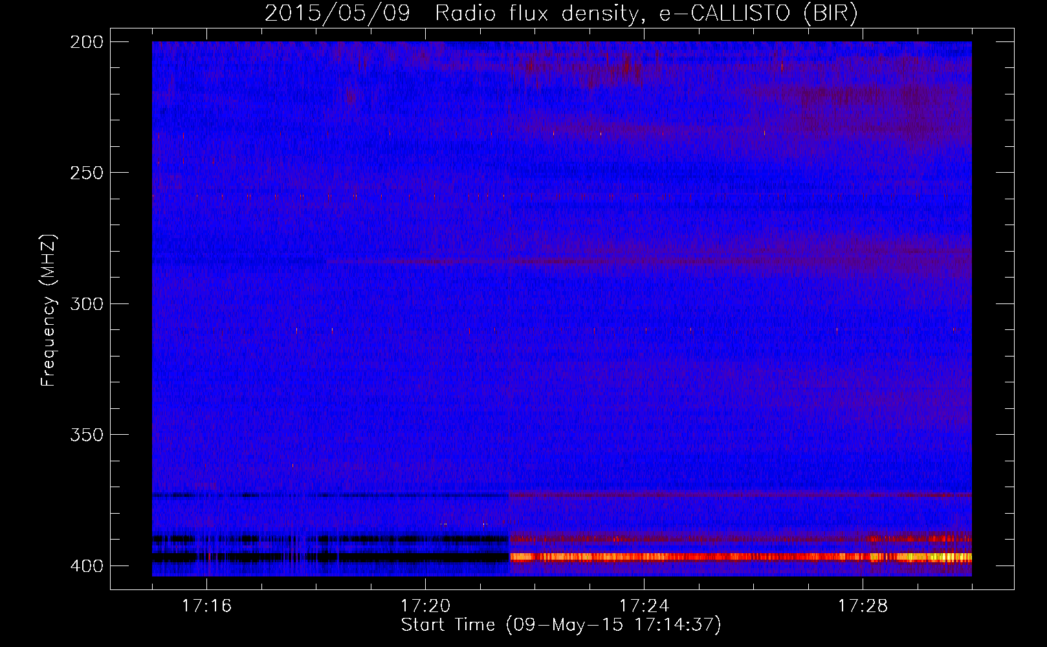Click the bright yellow emission band near 400 MHz

coord(740,557)
